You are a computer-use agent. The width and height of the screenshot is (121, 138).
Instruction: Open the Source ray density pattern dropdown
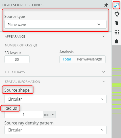tap(55, 130)
